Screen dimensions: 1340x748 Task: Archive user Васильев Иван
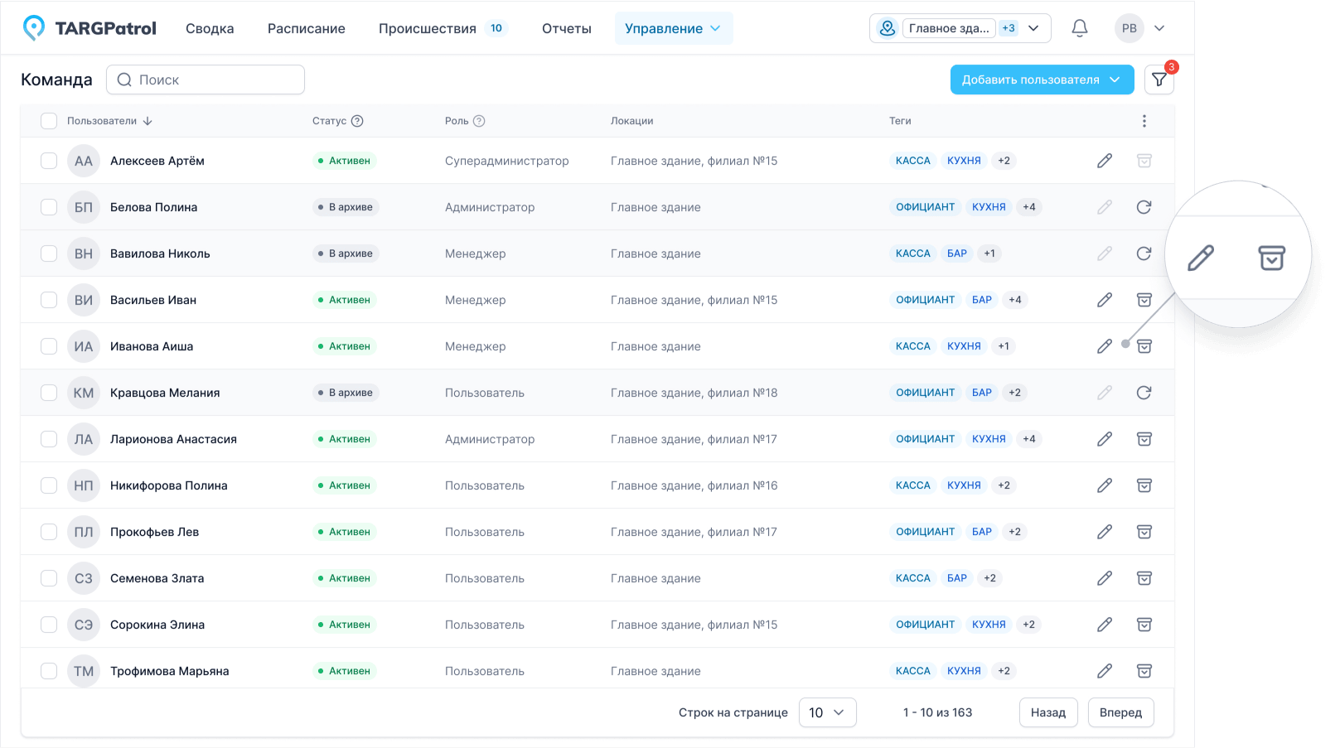tap(1144, 300)
